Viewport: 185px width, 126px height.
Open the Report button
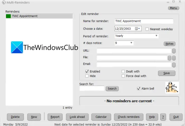tap(55, 117)
